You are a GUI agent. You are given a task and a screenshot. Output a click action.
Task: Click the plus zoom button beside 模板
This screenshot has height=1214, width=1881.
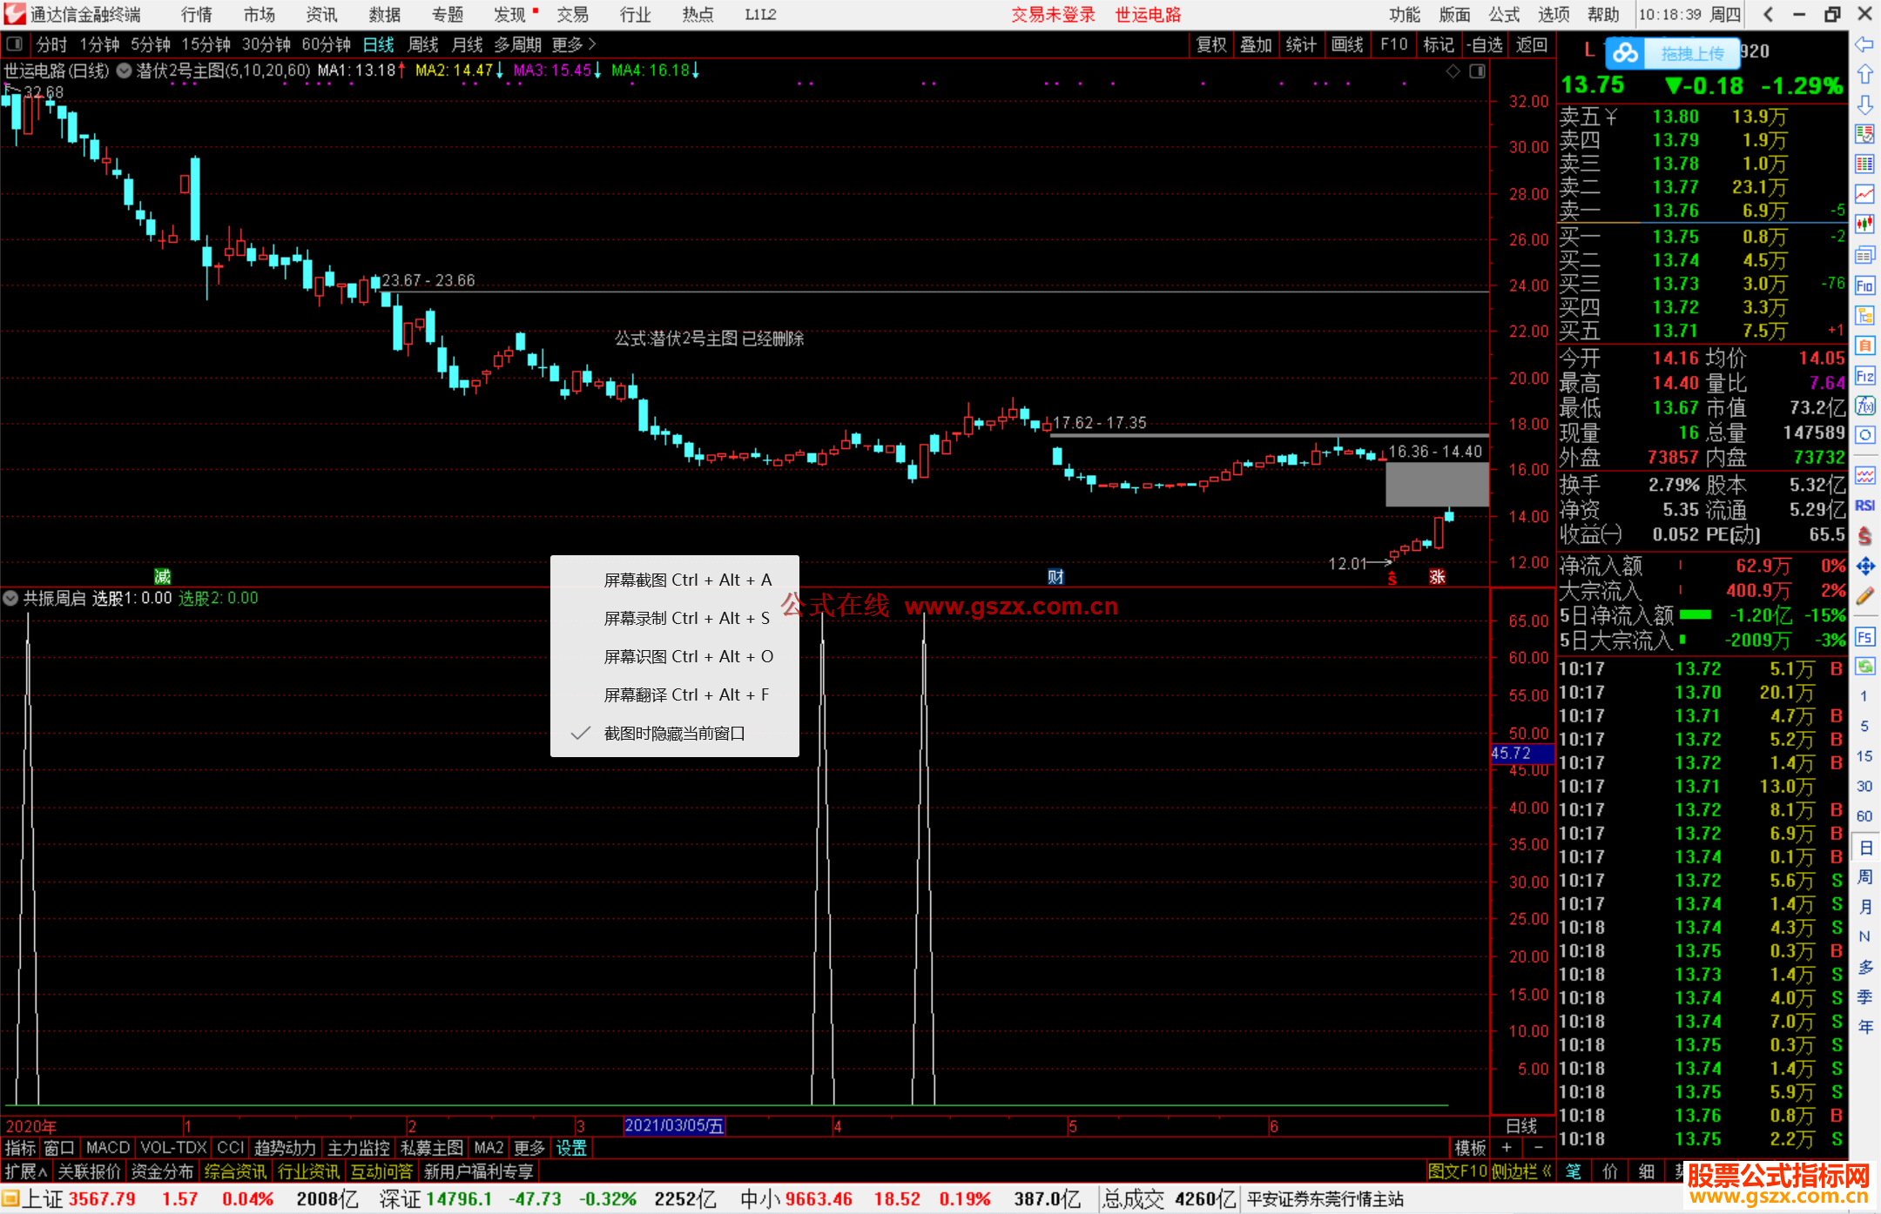point(1507,1148)
